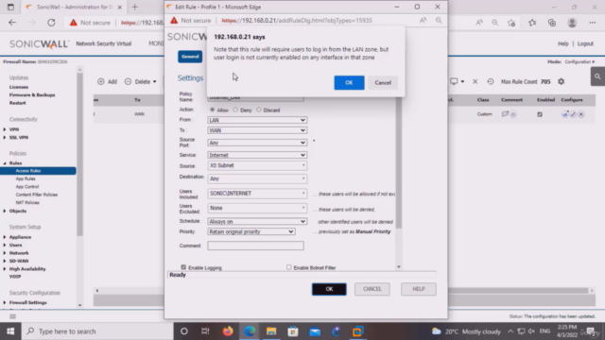The width and height of the screenshot is (605, 340).
Task: Open Firmware & Backups in sidebar
Action: 32,94
